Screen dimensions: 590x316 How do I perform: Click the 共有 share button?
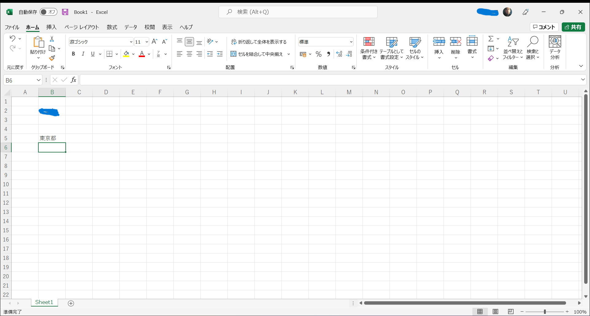point(573,27)
